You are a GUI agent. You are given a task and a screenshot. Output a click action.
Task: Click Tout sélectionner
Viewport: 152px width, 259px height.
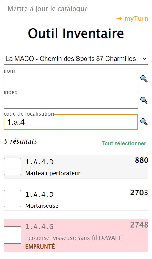pyautogui.click(x=124, y=143)
